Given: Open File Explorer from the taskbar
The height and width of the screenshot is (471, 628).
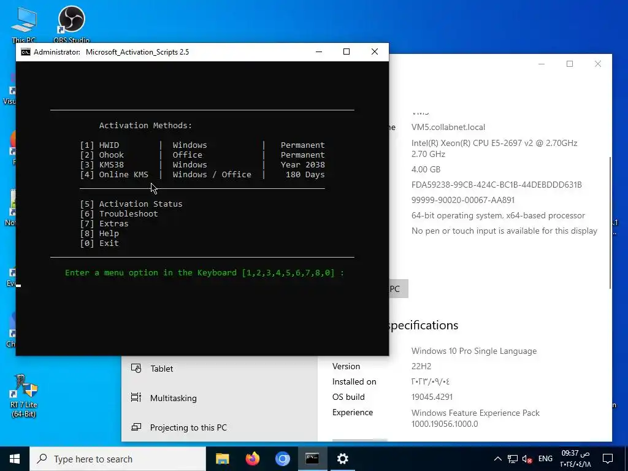Looking at the screenshot, I should pyautogui.click(x=222, y=459).
